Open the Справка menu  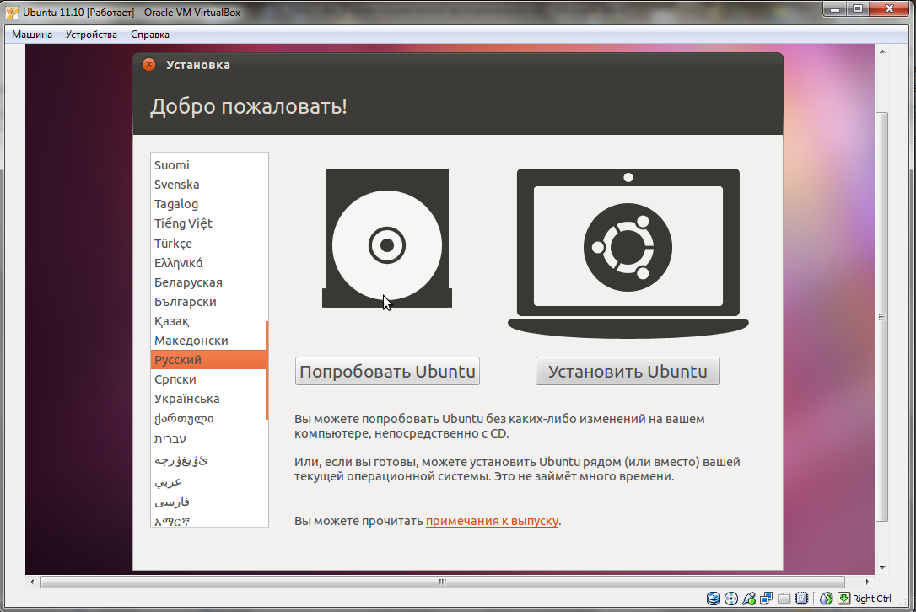click(x=150, y=35)
